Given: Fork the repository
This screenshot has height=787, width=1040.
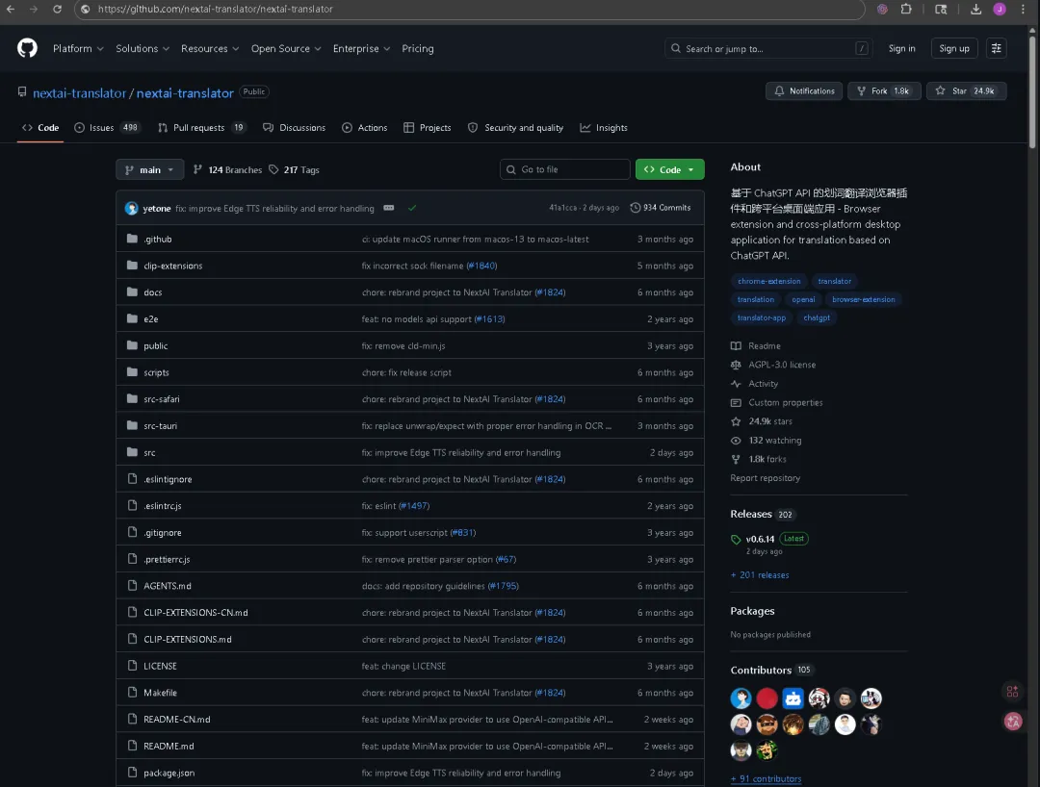Looking at the screenshot, I should (884, 90).
